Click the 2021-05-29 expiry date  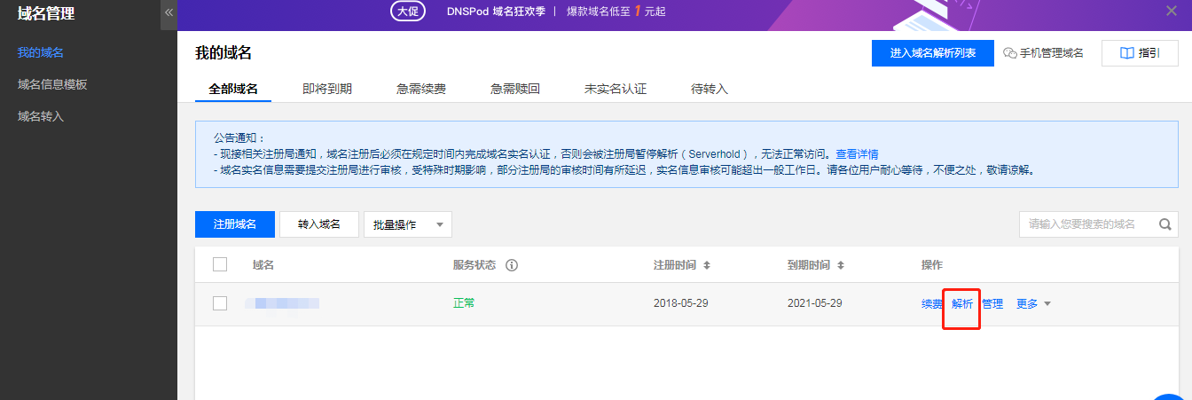[x=814, y=303]
